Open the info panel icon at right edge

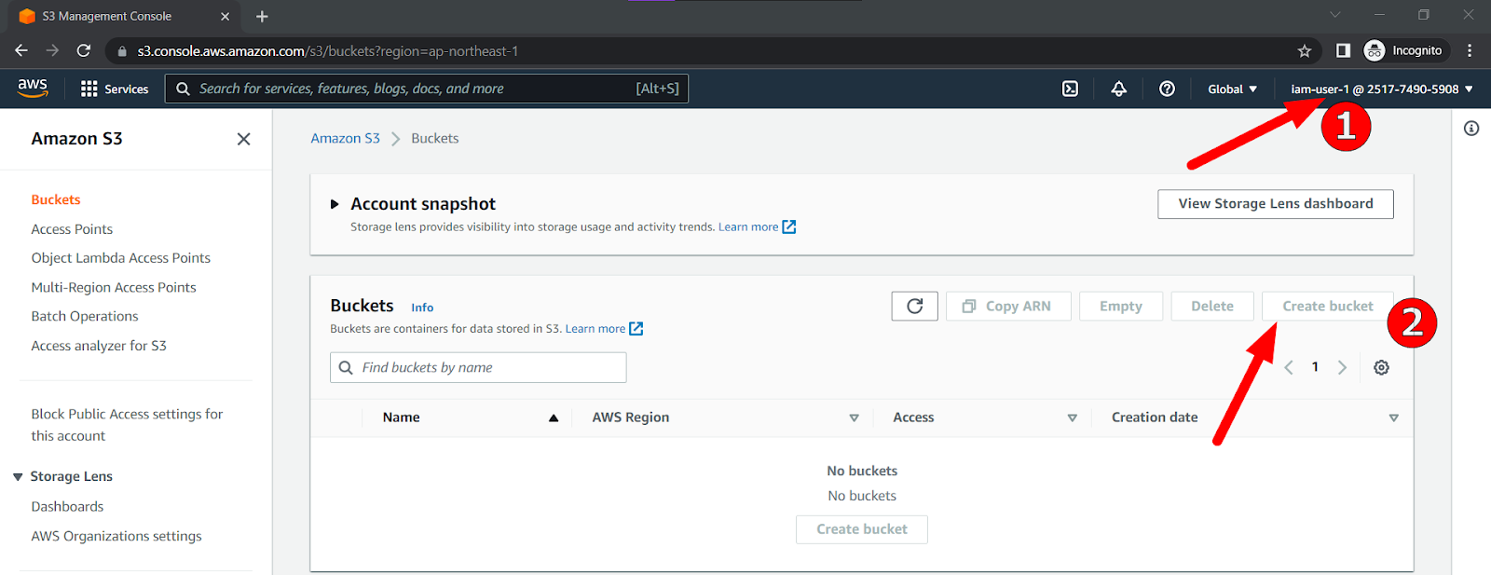point(1471,129)
